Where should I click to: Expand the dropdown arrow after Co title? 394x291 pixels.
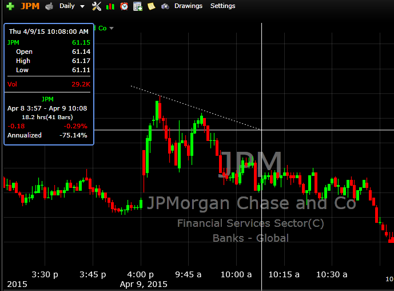tap(112, 28)
